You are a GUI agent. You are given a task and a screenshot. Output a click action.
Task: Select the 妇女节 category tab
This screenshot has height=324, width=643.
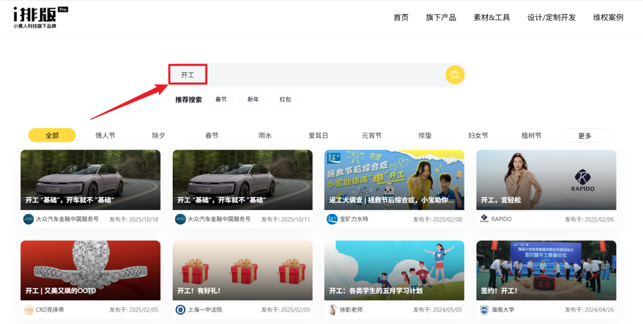click(478, 135)
